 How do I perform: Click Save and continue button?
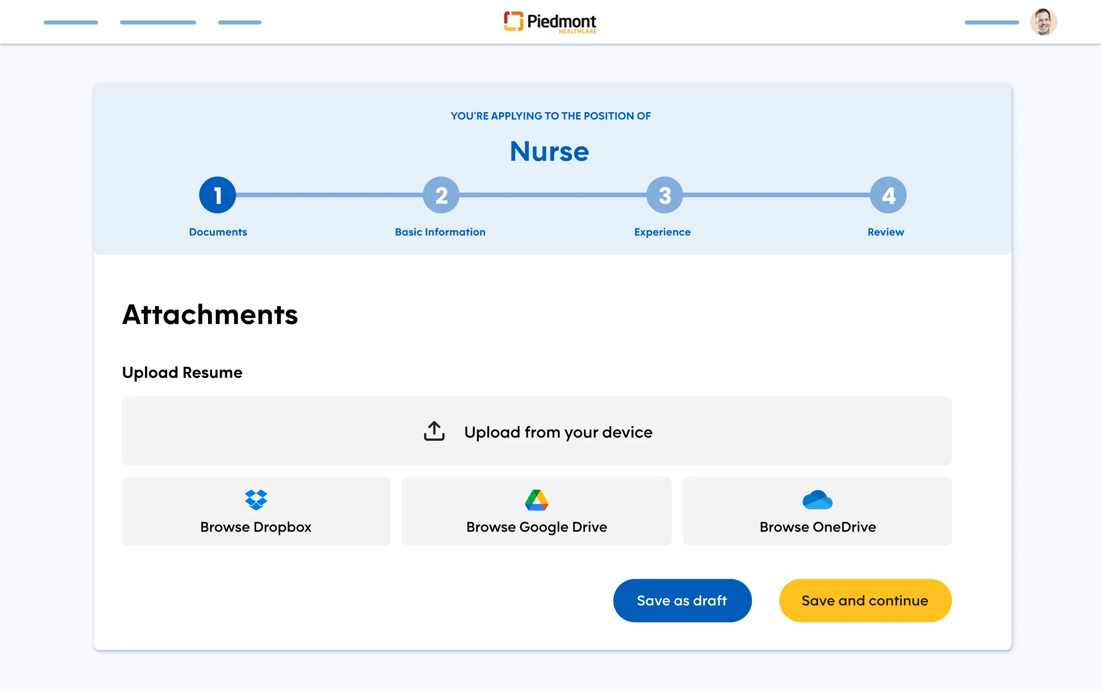(865, 600)
